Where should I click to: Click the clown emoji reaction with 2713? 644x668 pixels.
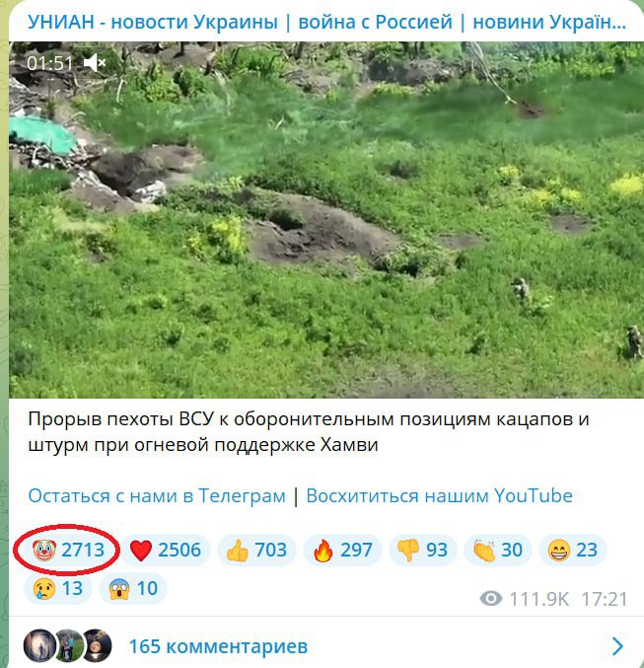(68, 550)
